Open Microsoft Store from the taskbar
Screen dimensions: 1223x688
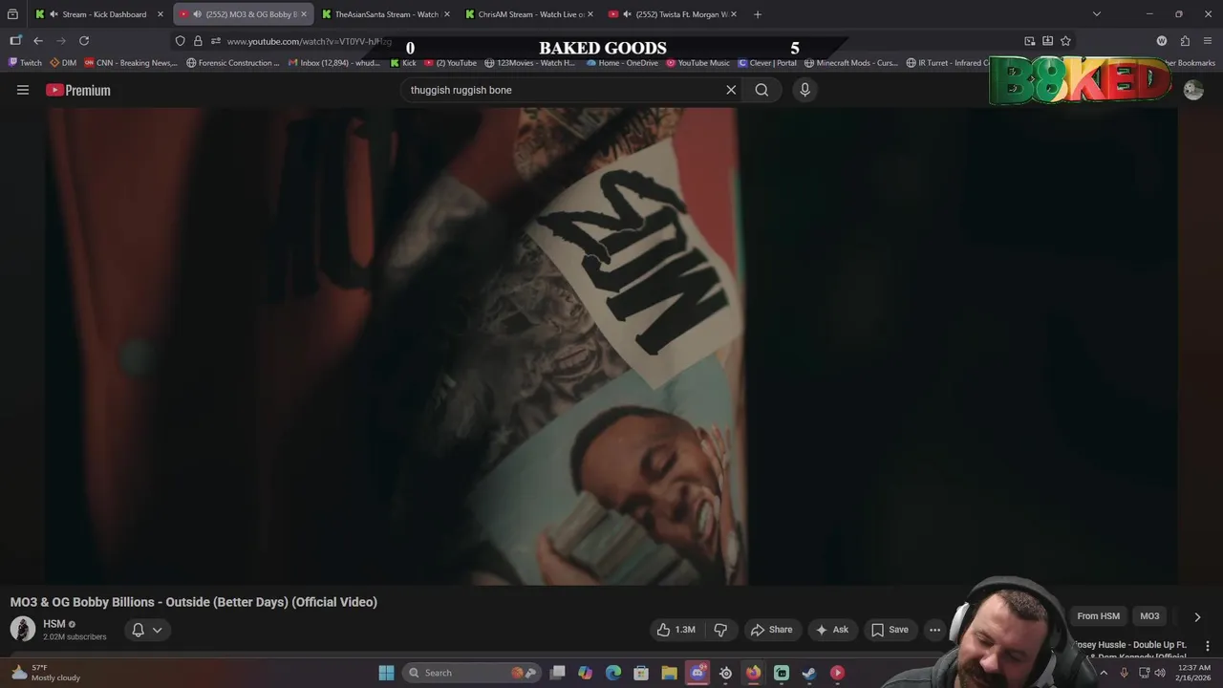(x=641, y=673)
